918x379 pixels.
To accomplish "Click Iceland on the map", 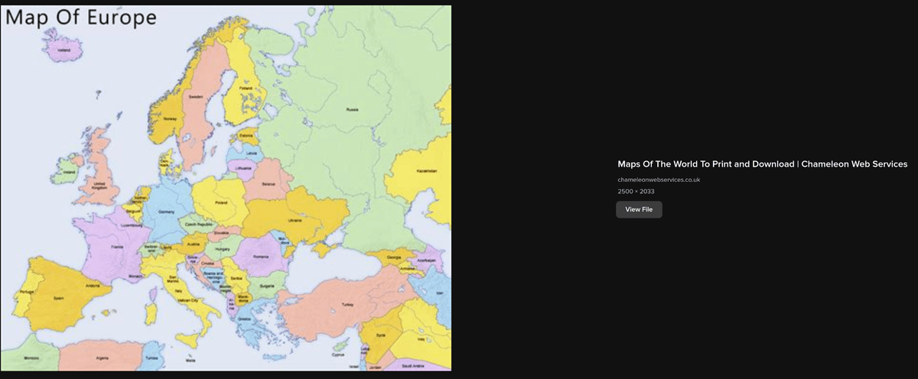I will click(64, 50).
